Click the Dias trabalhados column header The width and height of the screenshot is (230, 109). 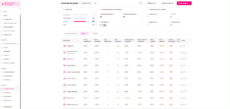pyautogui.click(x=108, y=40)
